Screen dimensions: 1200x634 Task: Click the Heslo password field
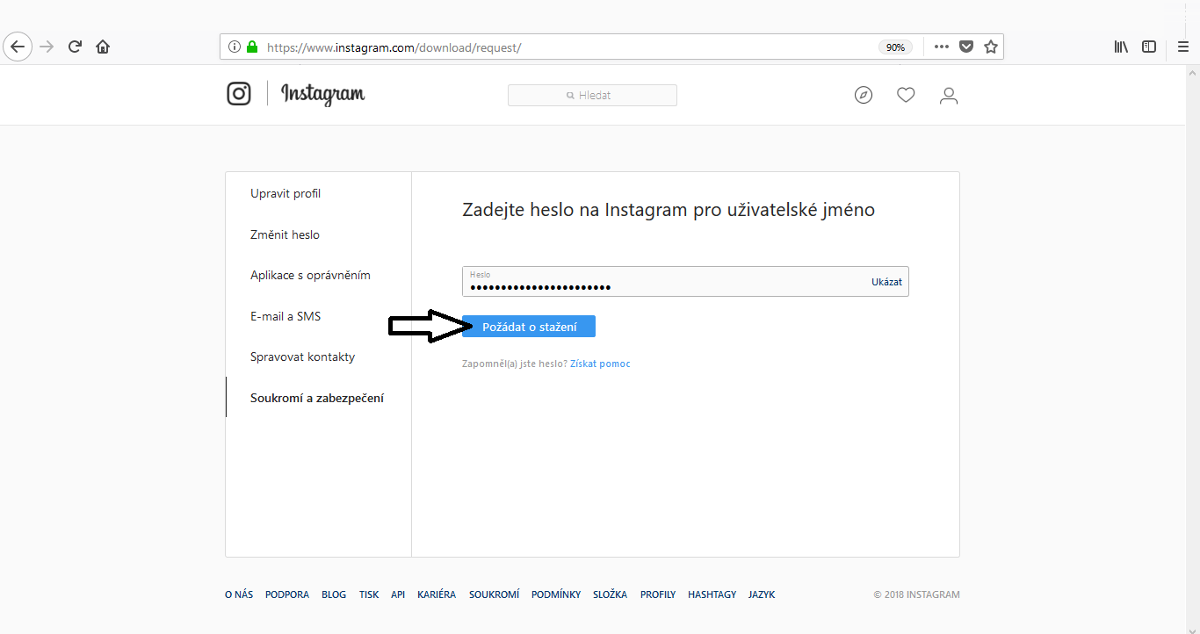click(x=685, y=281)
